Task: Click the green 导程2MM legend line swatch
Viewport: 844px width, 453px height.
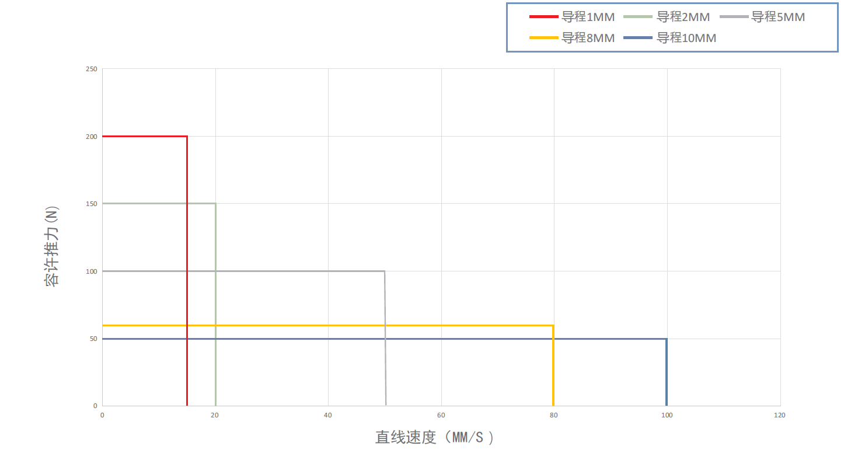Action: [x=639, y=17]
